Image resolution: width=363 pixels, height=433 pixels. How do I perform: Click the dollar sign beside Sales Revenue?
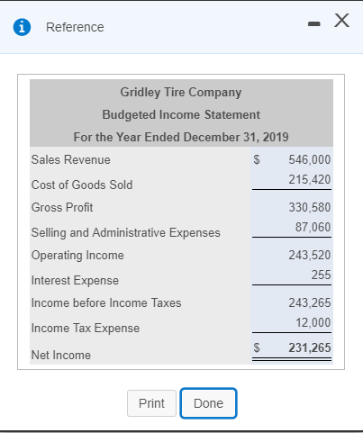257,159
